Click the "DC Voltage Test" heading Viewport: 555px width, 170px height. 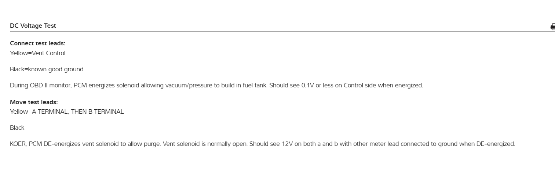33,26
